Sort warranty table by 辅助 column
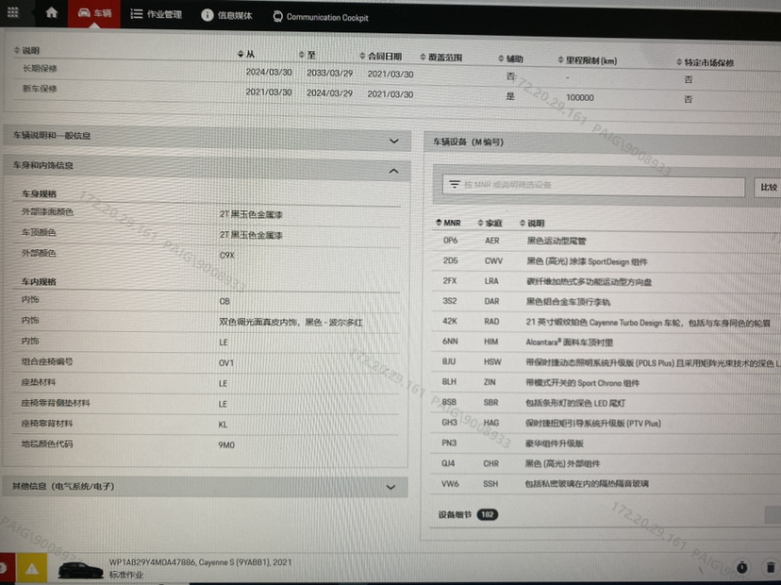Image resolution: width=781 pixels, height=585 pixels. click(510, 58)
